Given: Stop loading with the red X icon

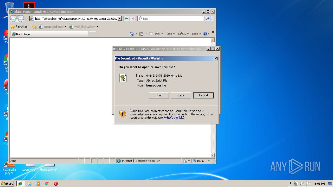Looking at the screenshot, I should pos(133,18).
